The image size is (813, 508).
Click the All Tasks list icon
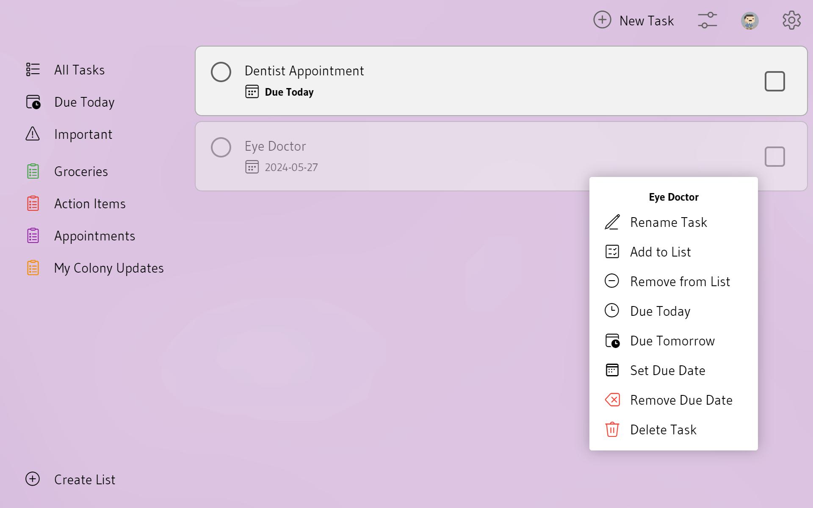(33, 69)
